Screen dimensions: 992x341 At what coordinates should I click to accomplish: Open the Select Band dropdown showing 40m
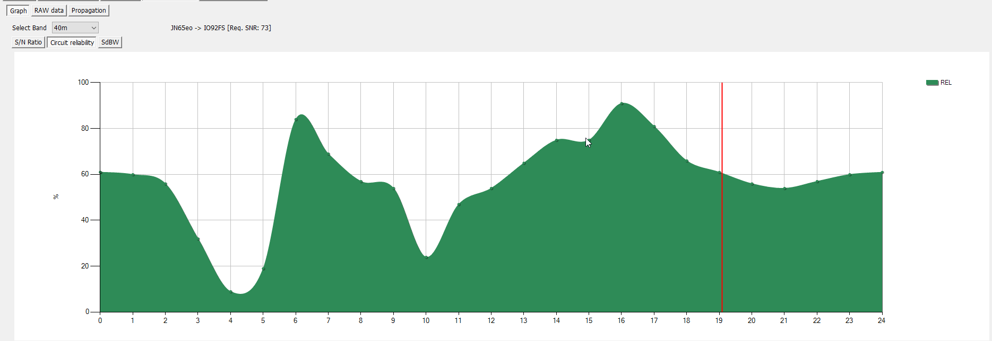pos(75,28)
